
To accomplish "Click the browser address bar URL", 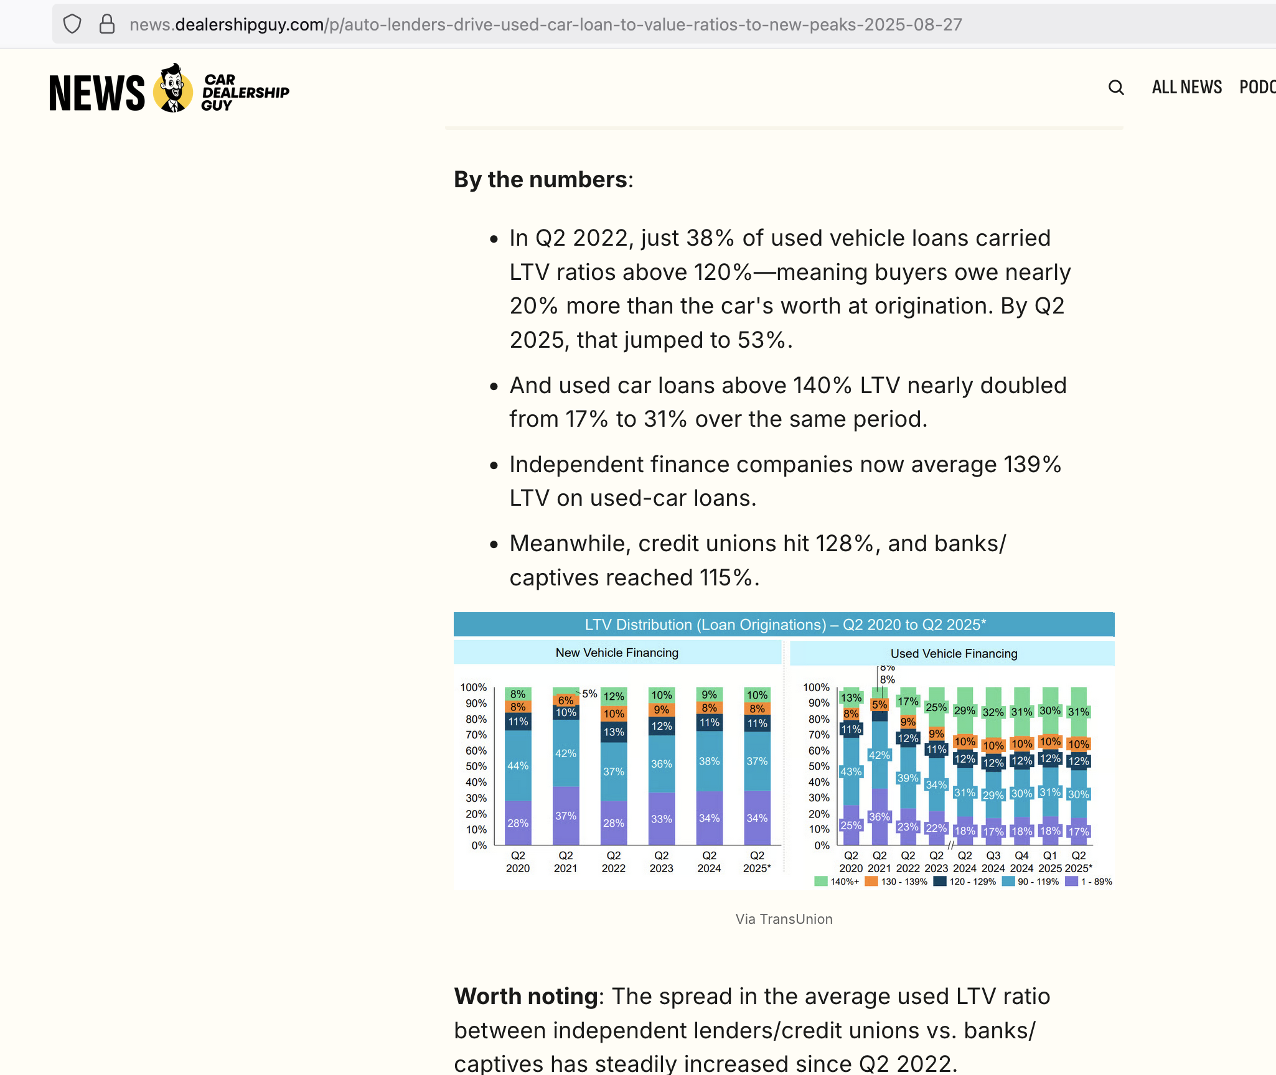I will [x=545, y=24].
